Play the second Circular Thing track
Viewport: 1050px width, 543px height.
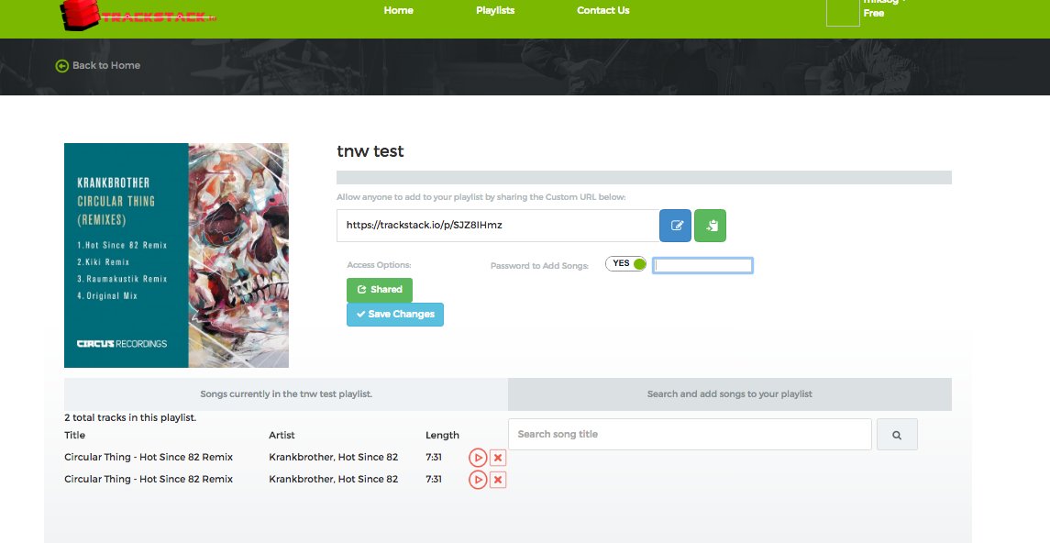[477, 479]
